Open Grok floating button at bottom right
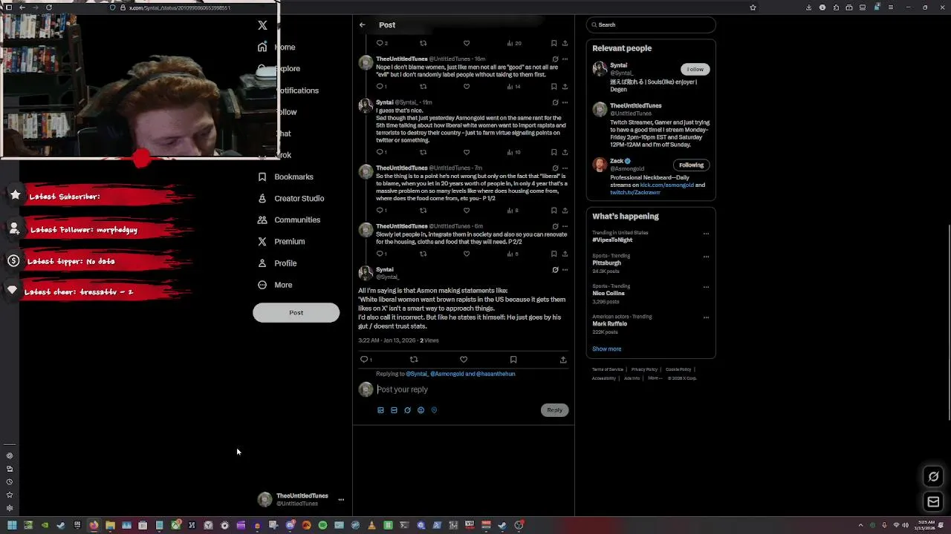Image resolution: width=951 pixels, height=534 pixels. (934, 477)
